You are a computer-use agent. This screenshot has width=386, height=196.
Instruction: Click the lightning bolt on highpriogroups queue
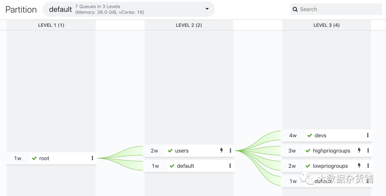pyautogui.click(x=359, y=151)
